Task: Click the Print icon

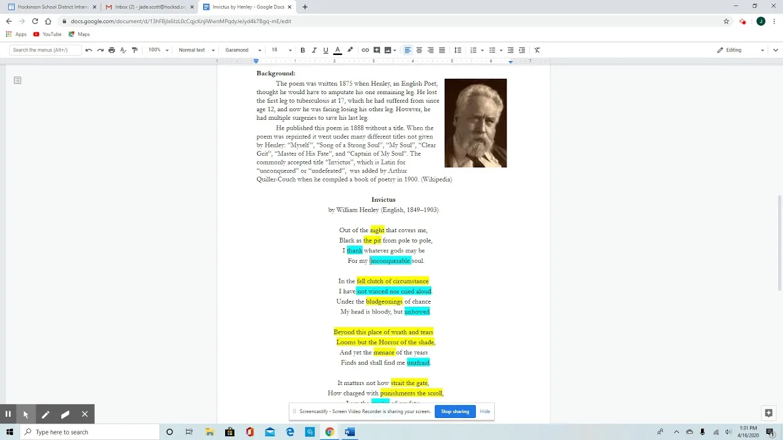Action: coord(111,50)
